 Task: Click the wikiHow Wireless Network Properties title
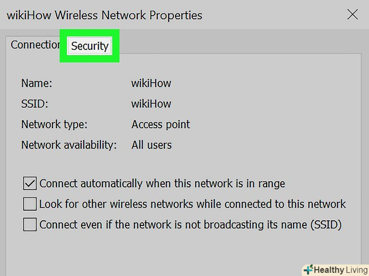pyautogui.click(x=104, y=15)
